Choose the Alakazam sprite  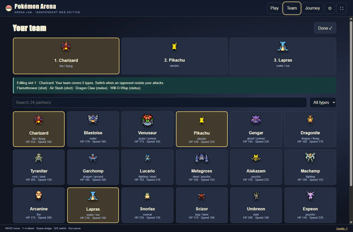pyautogui.click(x=256, y=157)
